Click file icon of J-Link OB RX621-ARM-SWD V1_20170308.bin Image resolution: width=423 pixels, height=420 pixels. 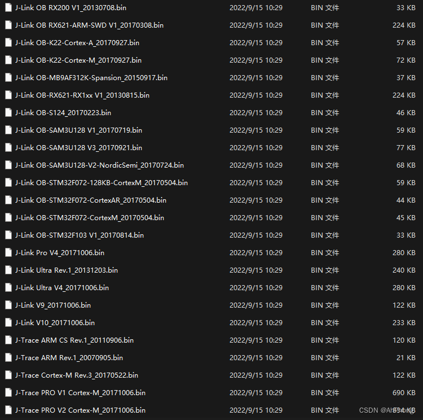(8, 25)
